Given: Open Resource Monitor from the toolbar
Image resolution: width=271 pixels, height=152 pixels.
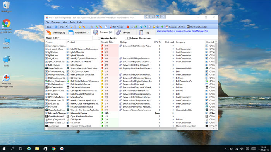Looking at the screenshot, I should [175, 27].
